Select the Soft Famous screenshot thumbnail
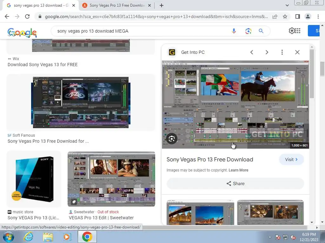The image size is (325, 243). click(81, 103)
